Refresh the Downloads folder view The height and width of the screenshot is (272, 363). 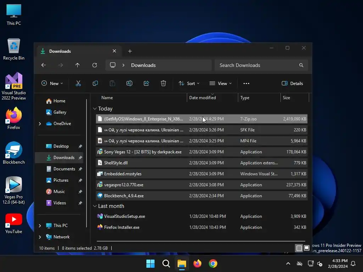click(95, 65)
